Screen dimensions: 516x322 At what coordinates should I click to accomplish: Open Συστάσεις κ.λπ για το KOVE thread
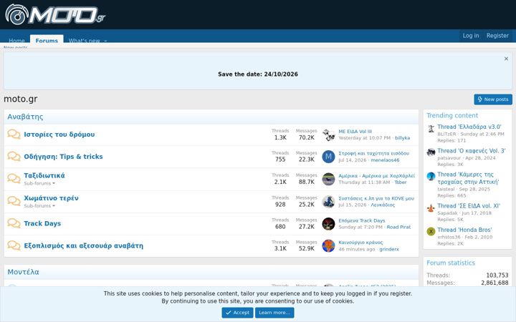376,198
